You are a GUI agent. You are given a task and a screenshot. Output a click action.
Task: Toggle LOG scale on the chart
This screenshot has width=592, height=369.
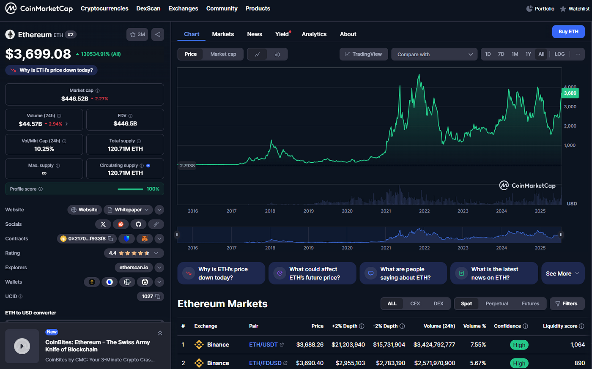(x=559, y=54)
